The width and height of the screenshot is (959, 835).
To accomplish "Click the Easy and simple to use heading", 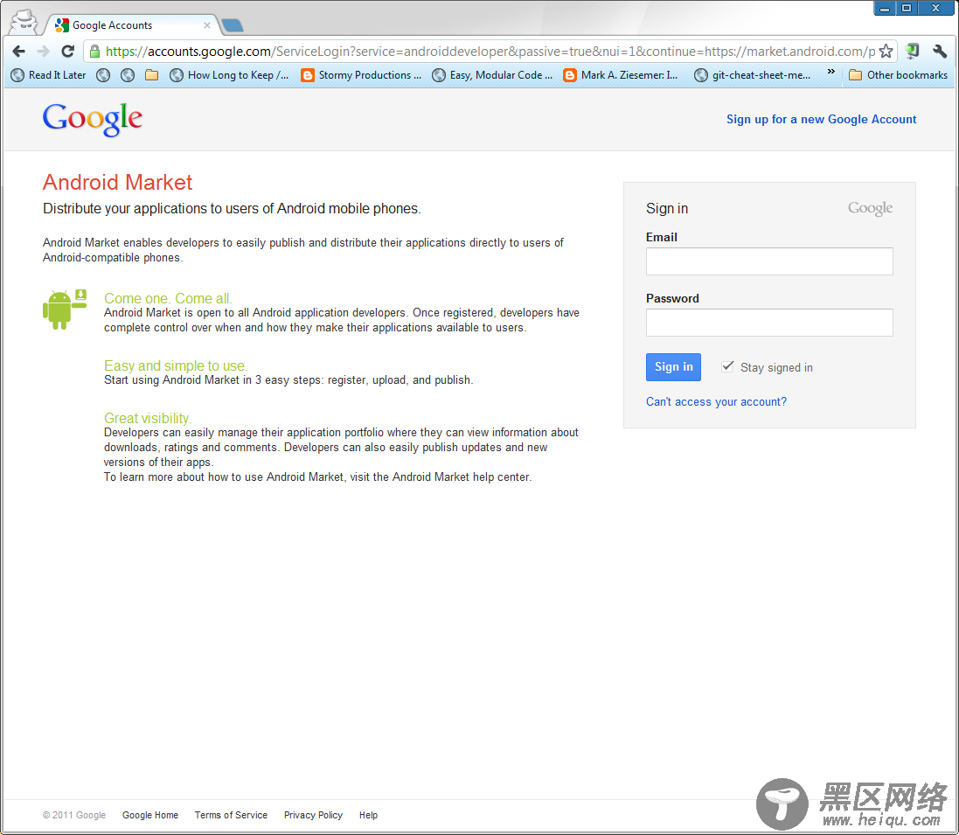I will tap(176, 365).
